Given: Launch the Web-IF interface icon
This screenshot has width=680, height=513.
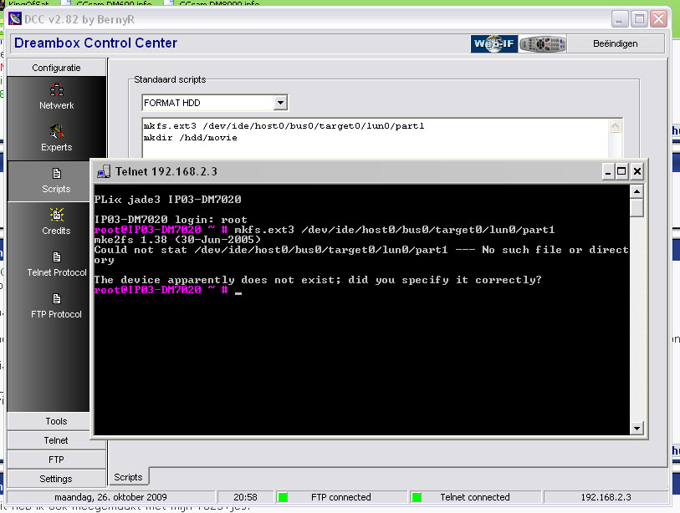Looking at the screenshot, I should (x=494, y=43).
